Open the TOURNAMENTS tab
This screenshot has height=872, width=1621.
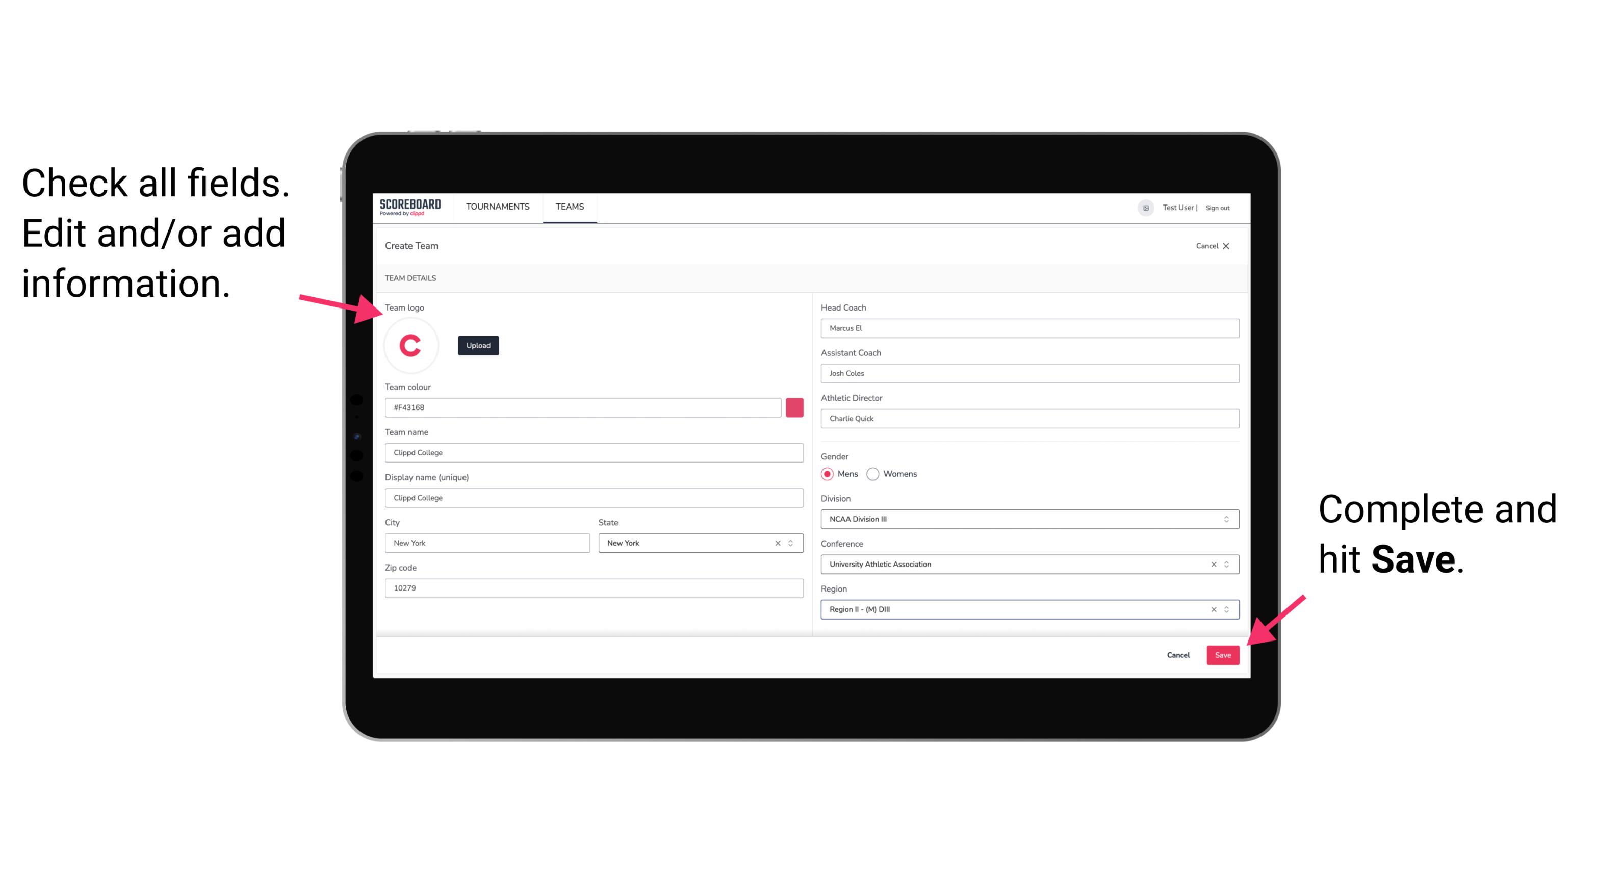pyautogui.click(x=498, y=207)
